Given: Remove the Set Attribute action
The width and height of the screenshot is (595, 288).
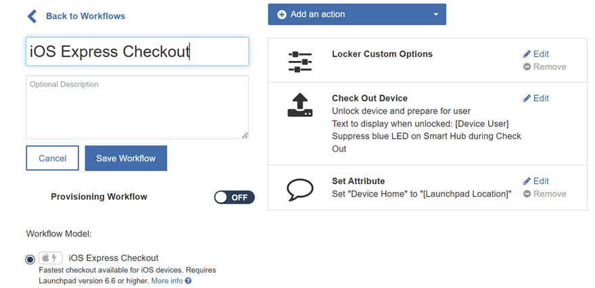Looking at the screenshot, I should 544,194.
